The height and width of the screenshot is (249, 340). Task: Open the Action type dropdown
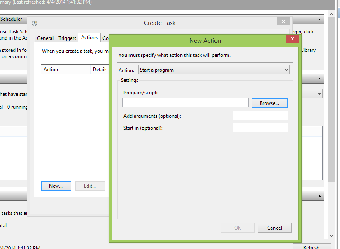click(214, 70)
